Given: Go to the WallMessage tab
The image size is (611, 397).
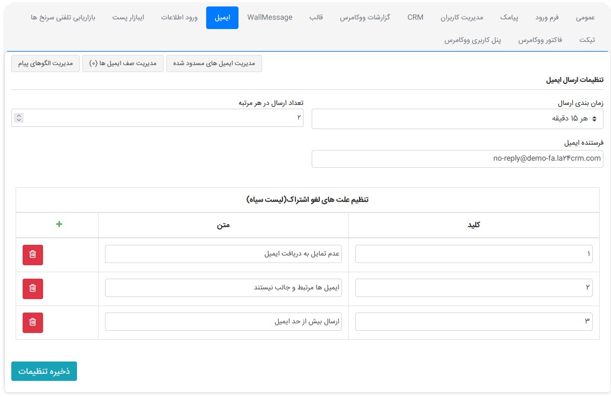Looking at the screenshot, I should coord(270,18).
